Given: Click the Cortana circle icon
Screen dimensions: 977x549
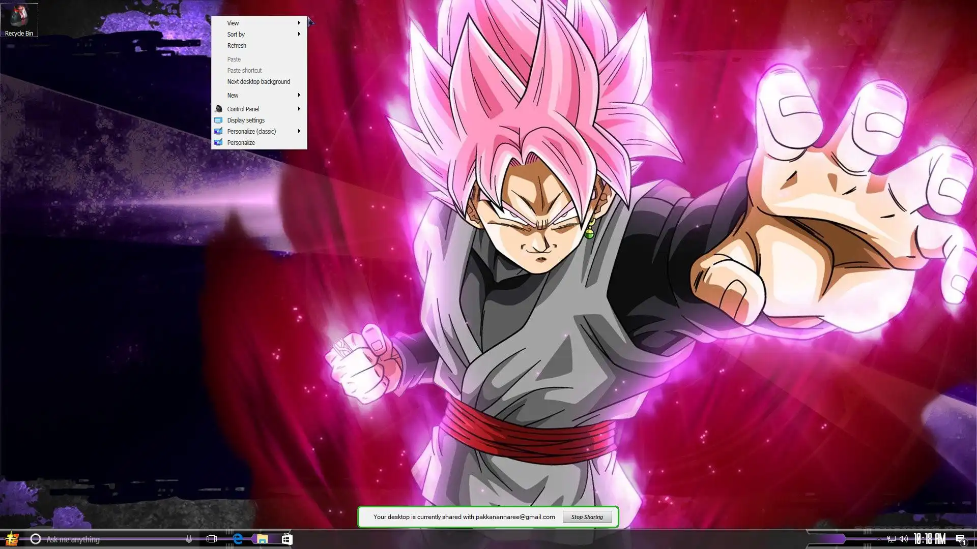Looking at the screenshot, I should [x=35, y=539].
